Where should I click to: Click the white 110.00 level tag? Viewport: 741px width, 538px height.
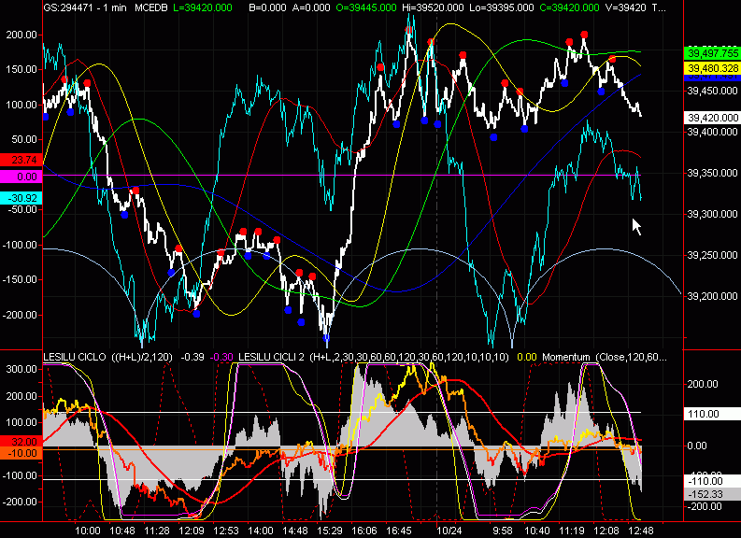coord(712,415)
